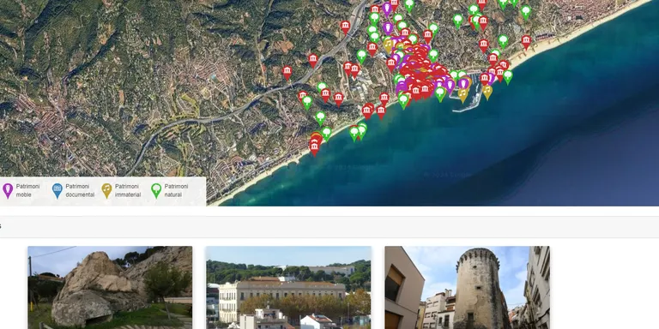Open the long yellow building photo card
The image size is (659, 329).
pos(288,288)
